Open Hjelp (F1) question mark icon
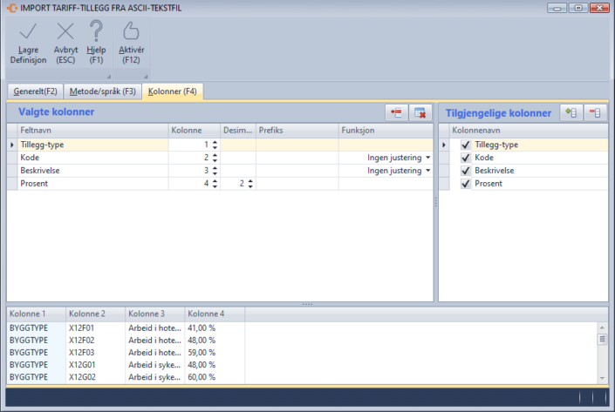The height and width of the screenshot is (412, 615). [96, 32]
